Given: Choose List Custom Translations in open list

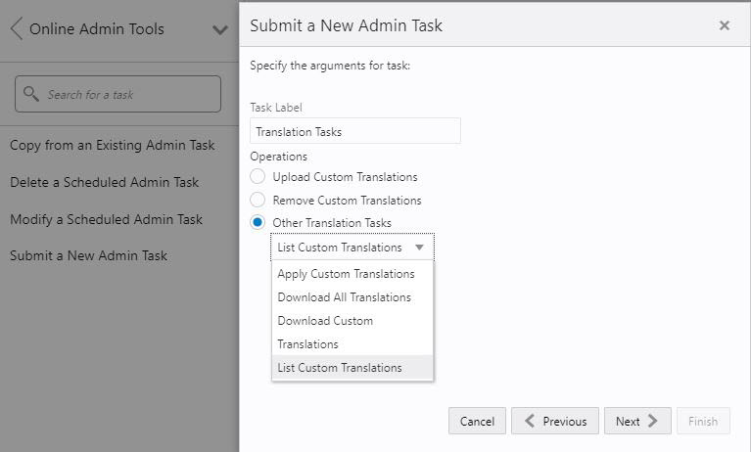Looking at the screenshot, I should point(340,368).
